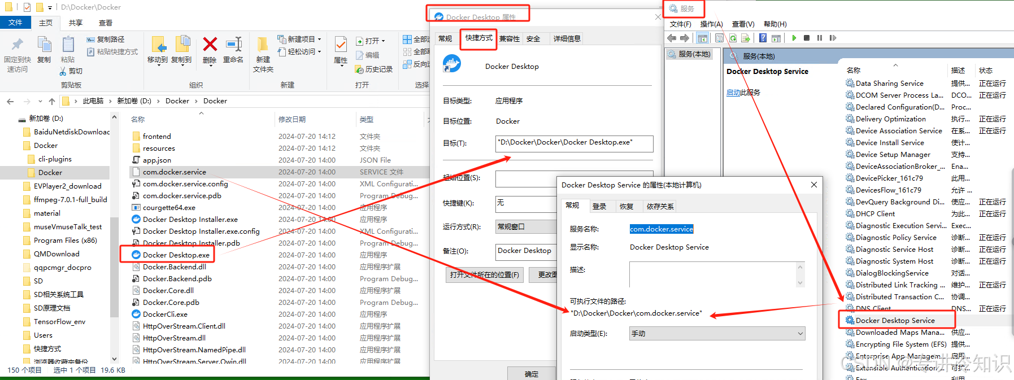Click the Export List icon in Services toolbar
The height and width of the screenshot is (380, 1014).
point(746,38)
